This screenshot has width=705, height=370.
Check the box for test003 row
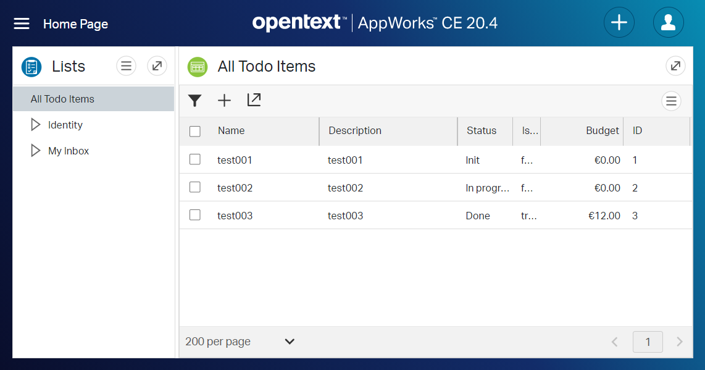194,215
